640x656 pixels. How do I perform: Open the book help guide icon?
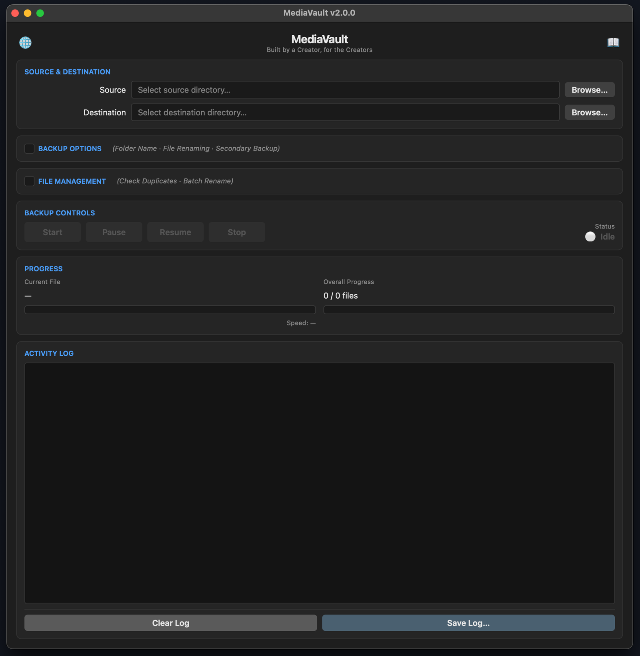[x=613, y=42]
